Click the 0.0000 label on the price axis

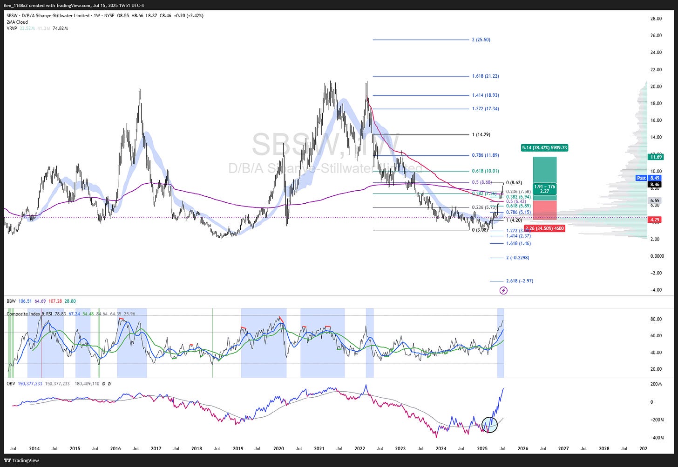coord(657,256)
